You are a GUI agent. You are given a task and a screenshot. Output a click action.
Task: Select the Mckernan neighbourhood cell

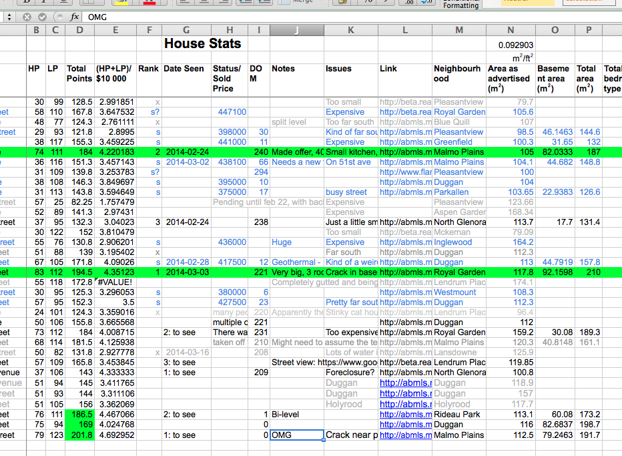[x=459, y=232]
